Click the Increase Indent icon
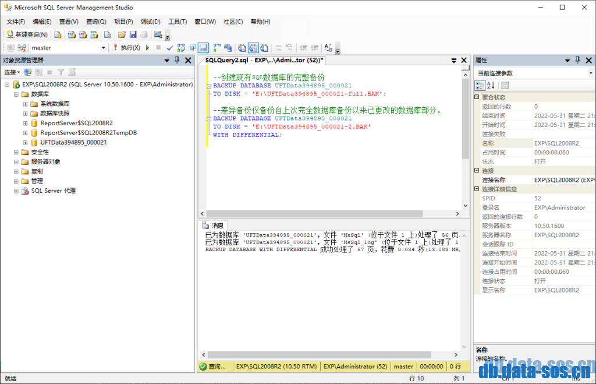 point(315,48)
